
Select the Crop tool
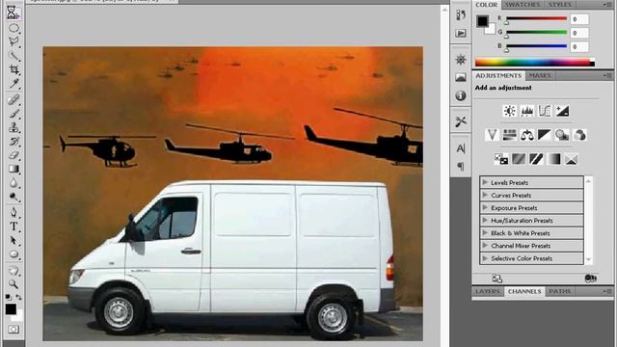coord(13,69)
